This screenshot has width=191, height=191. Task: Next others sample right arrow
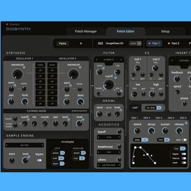(119, 165)
